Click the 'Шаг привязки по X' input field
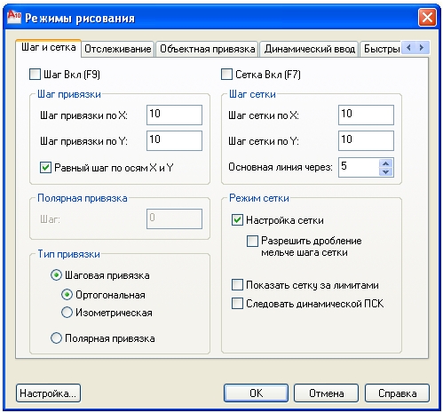This screenshot has width=443, height=413. click(x=174, y=115)
